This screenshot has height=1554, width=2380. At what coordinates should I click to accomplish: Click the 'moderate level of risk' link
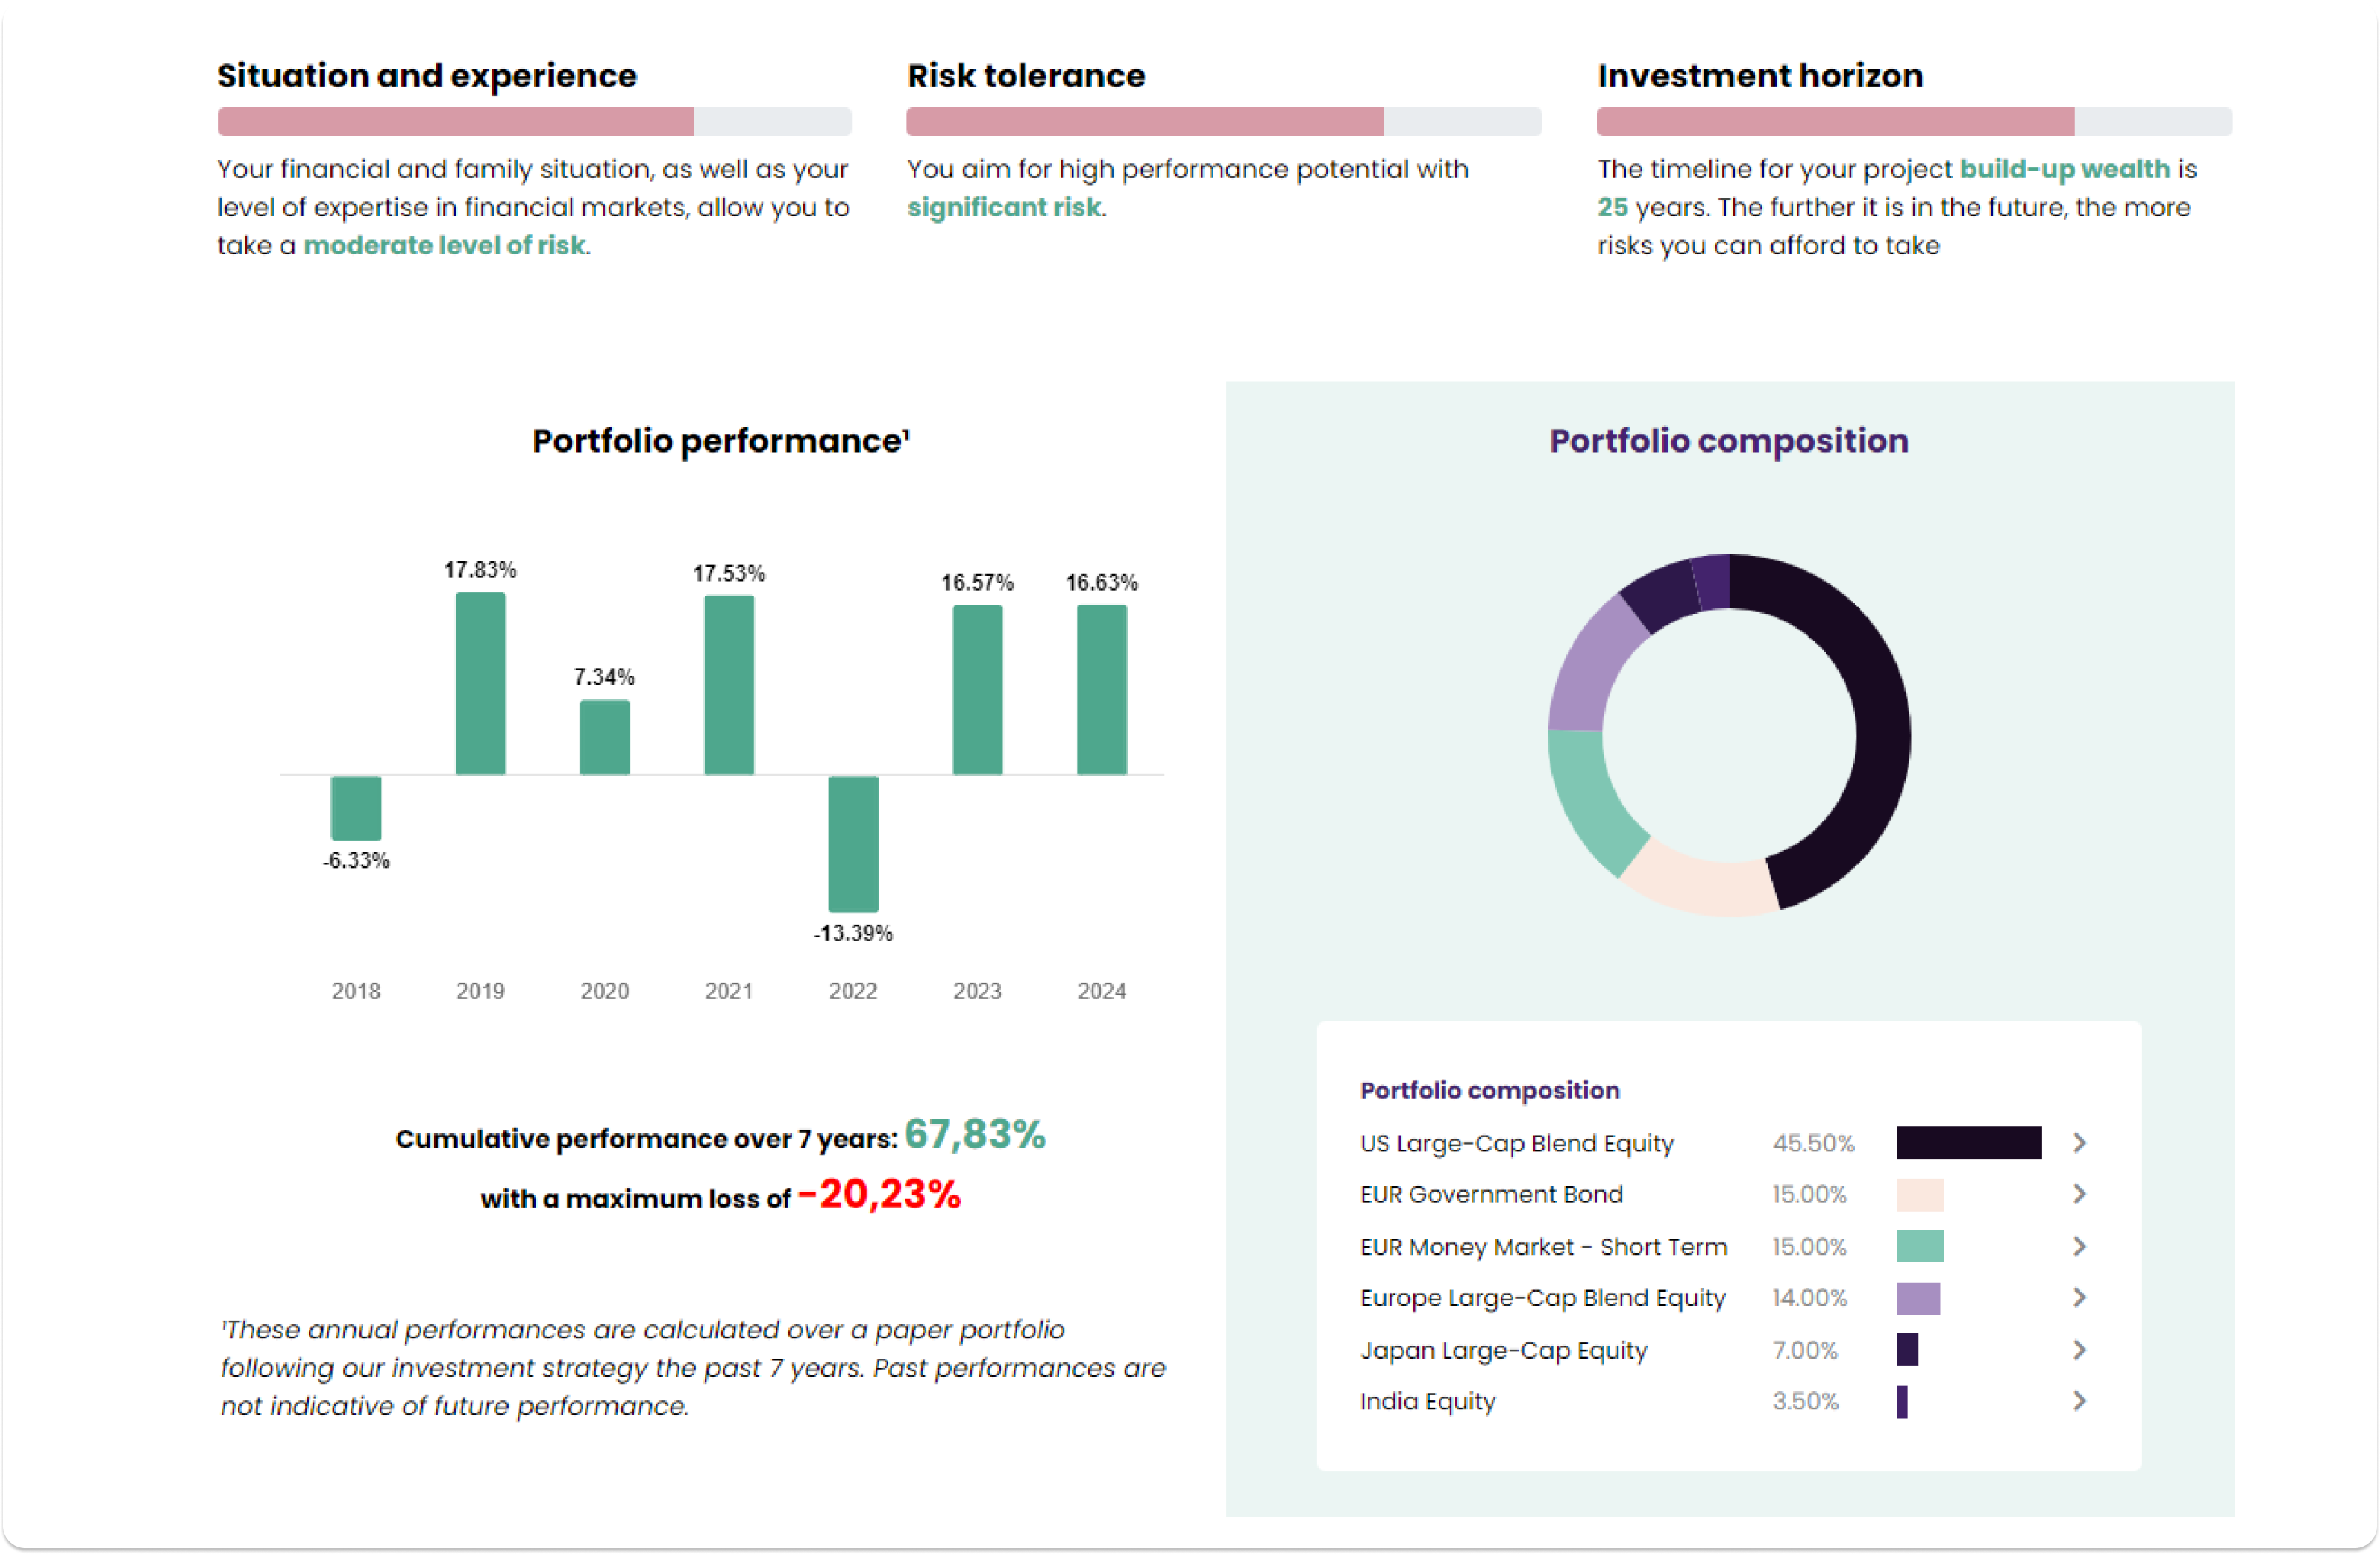(x=444, y=246)
